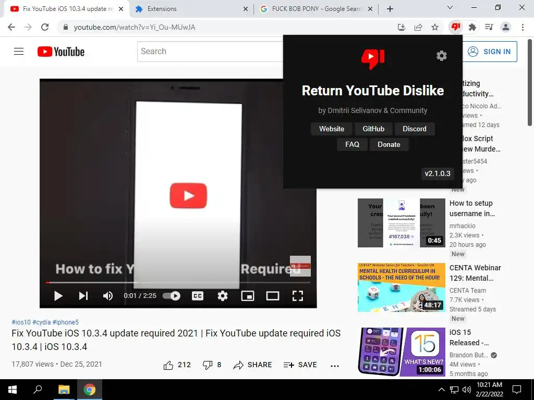Click SAVE to add video to playlist
The width and height of the screenshot is (534, 400).
coord(300,365)
